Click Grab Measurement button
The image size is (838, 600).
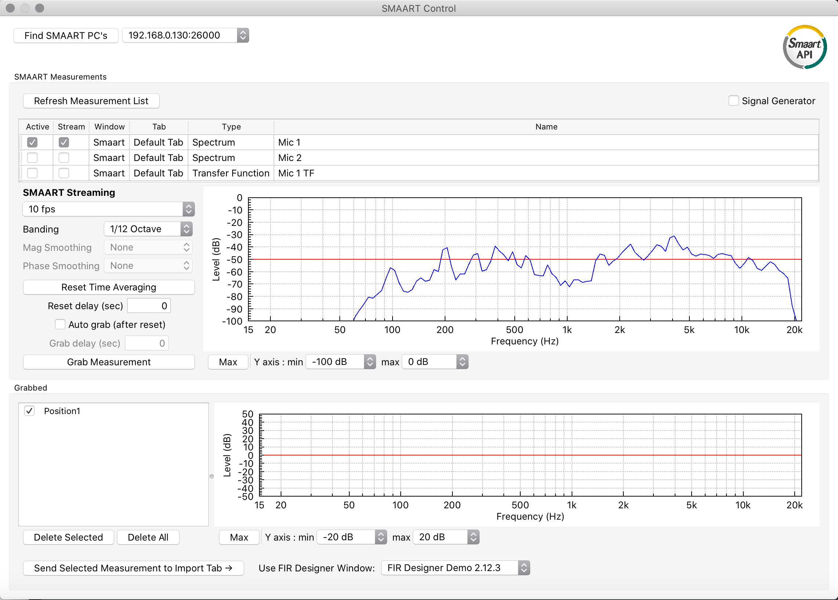click(109, 362)
